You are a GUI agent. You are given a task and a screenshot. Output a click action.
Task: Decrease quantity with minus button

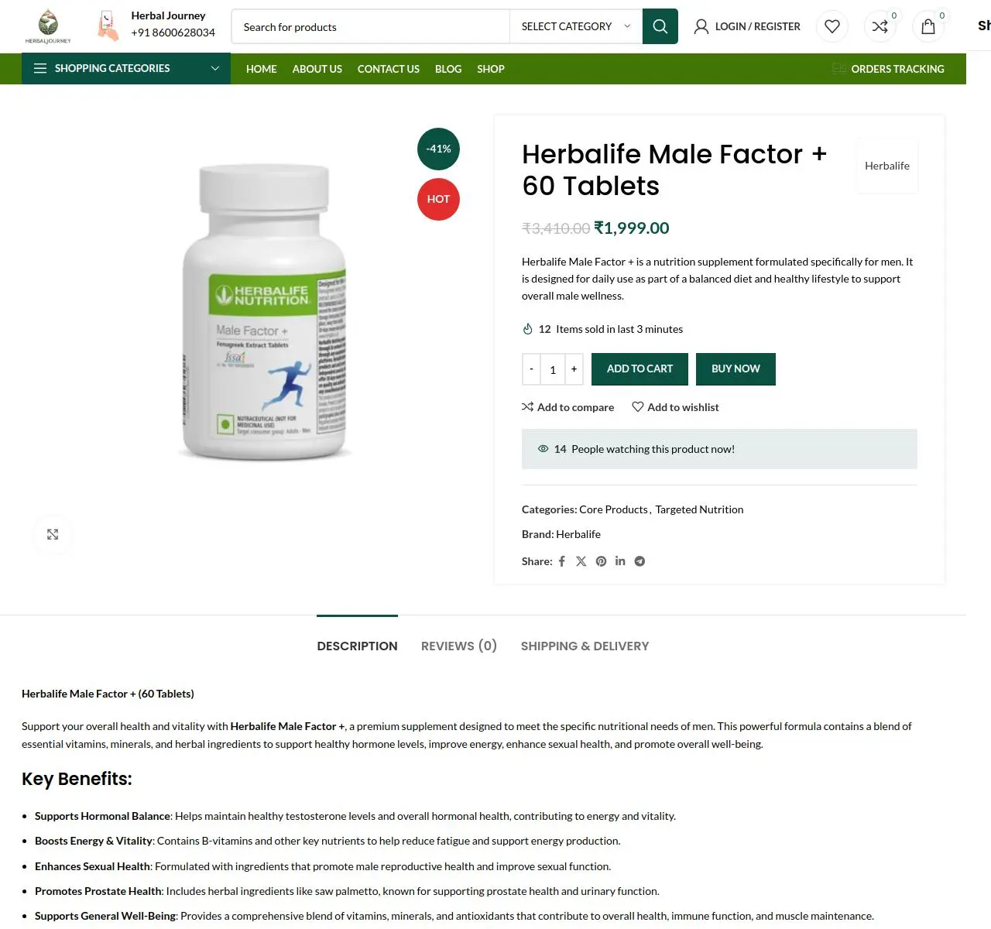pos(531,369)
